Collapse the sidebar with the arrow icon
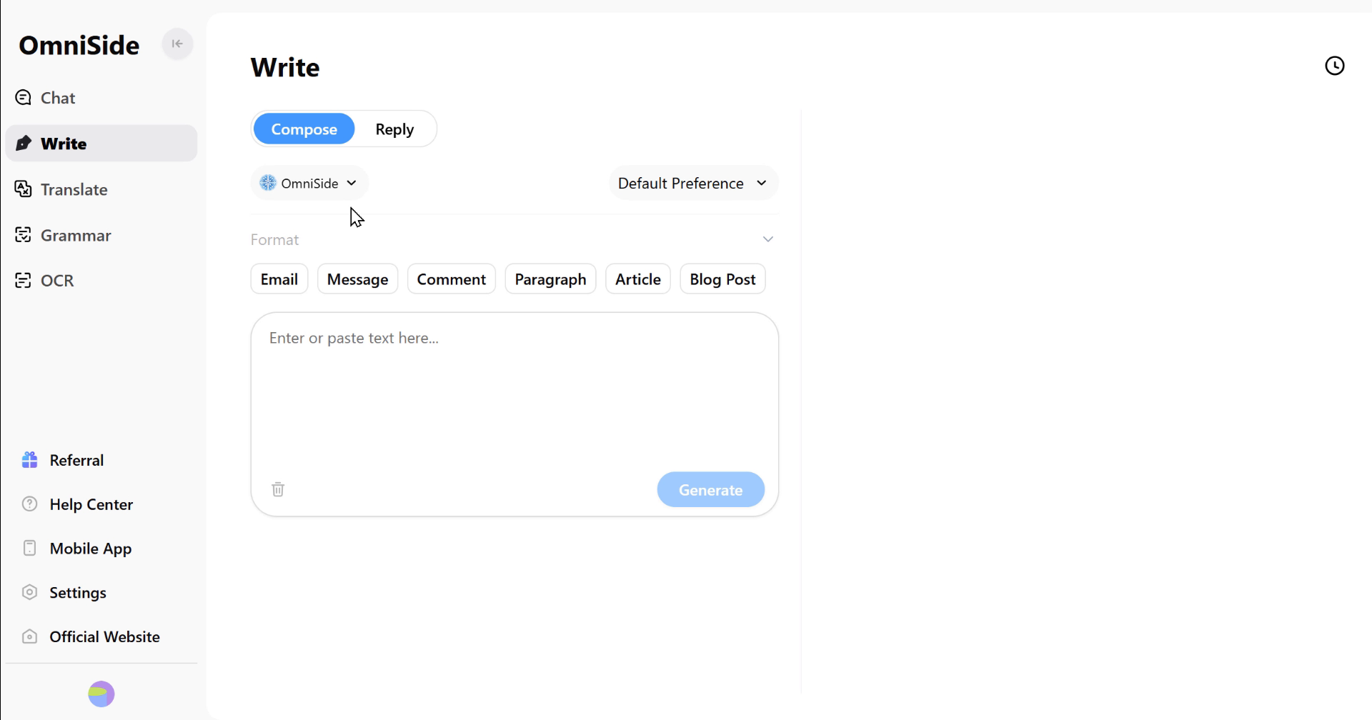 pos(177,44)
